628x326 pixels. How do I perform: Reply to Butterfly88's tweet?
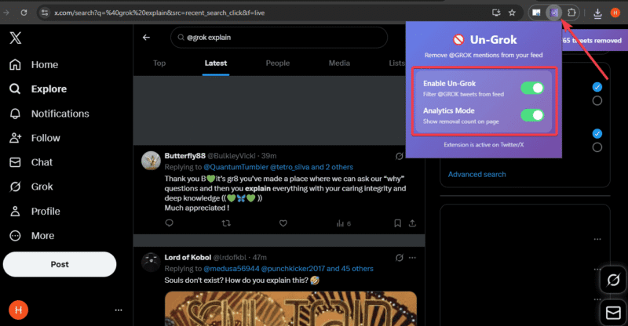[x=169, y=223]
